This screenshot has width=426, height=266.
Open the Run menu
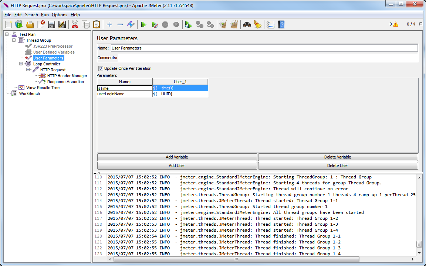(45, 15)
